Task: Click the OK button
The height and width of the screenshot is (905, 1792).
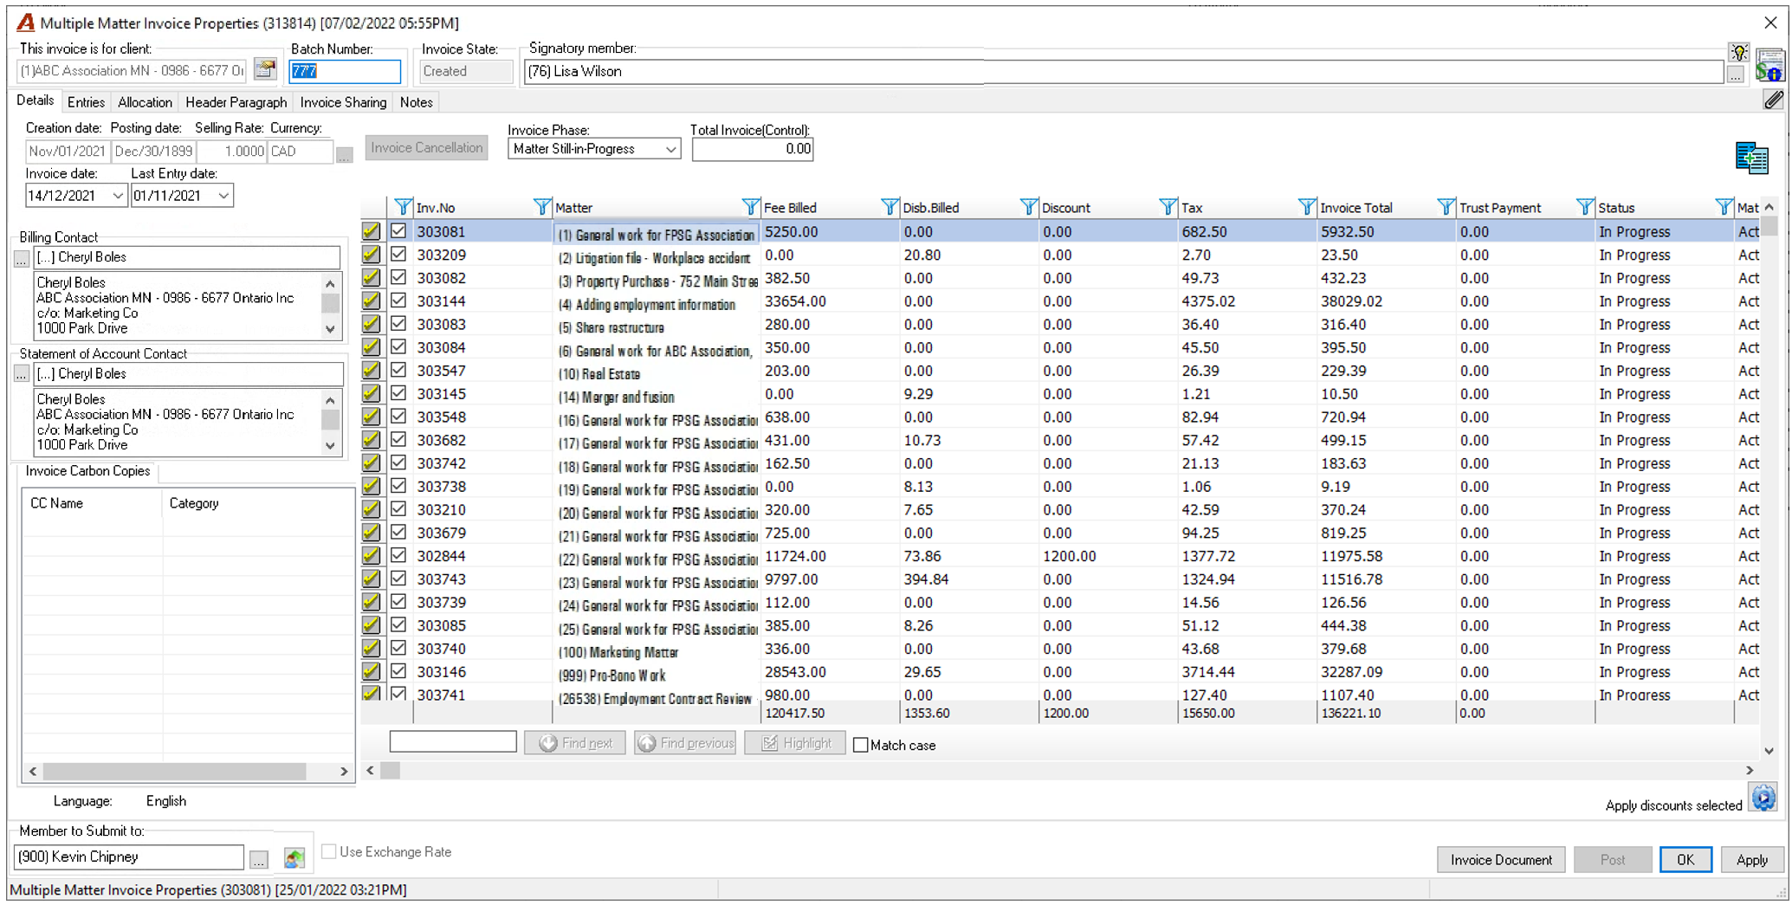Action: click(x=1685, y=860)
